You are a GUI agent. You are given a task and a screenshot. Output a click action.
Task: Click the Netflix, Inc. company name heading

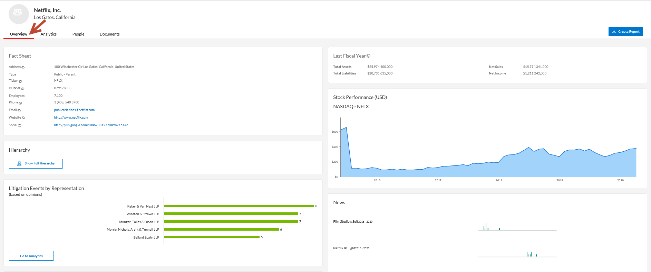pyautogui.click(x=47, y=10)
